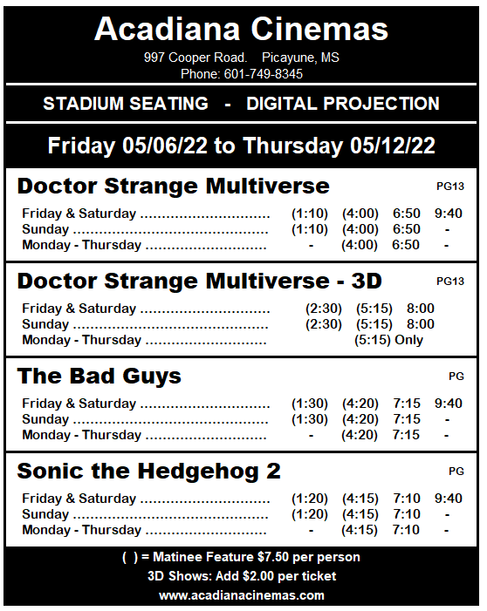Choose the (1:20) Friday Sonic matinee
This screenshot has height=611, width=487.
tap(310, 499)
